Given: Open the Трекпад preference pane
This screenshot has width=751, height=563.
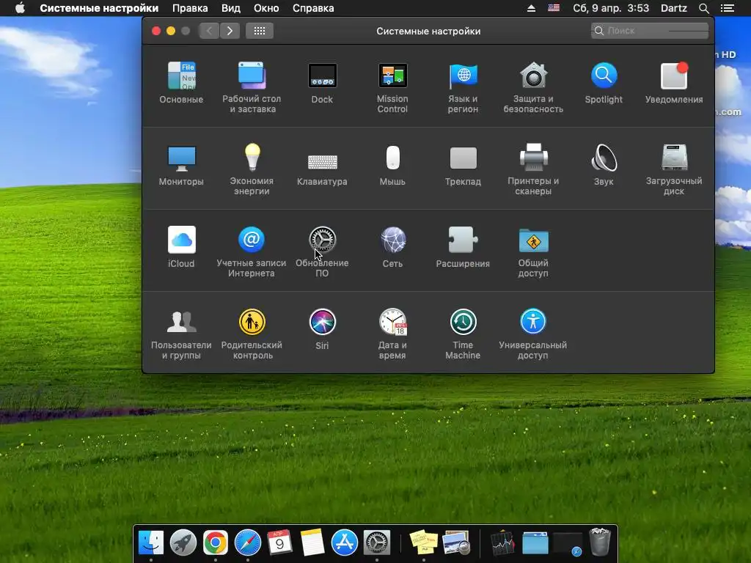Looking at the screenshot, I should coord(463,165).
